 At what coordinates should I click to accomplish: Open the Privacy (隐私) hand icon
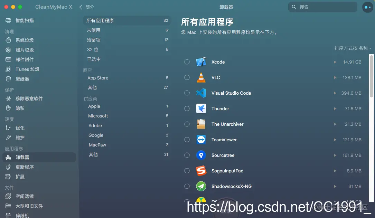(x=8, y=108)
